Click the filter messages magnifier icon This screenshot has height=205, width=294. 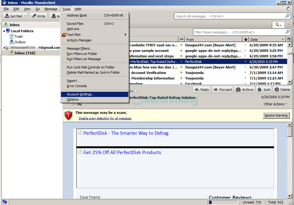click(288, 32)
